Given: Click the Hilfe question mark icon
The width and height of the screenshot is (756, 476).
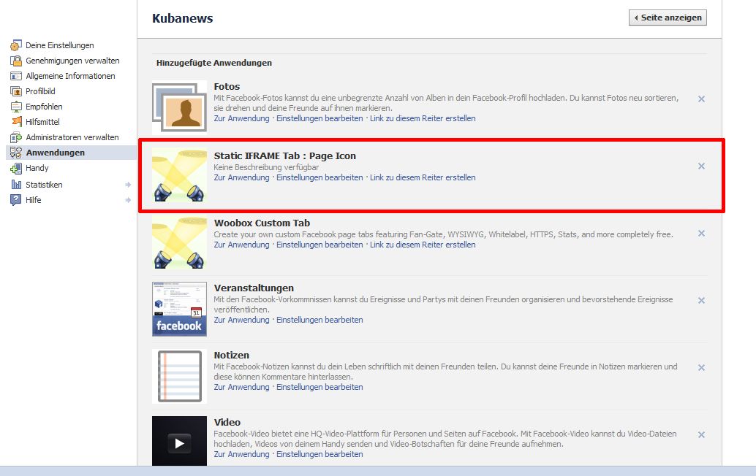Looking at the screenshot, I should pos(16,200).
